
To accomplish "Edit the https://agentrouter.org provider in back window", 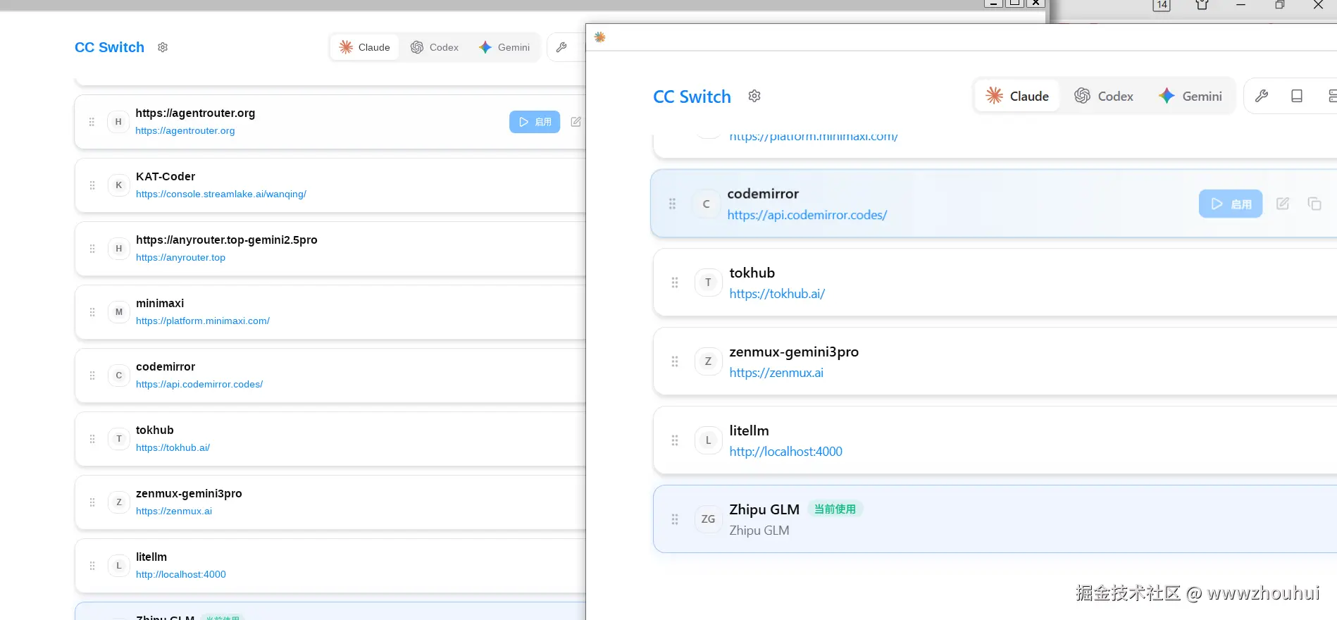I will point(576,122).
